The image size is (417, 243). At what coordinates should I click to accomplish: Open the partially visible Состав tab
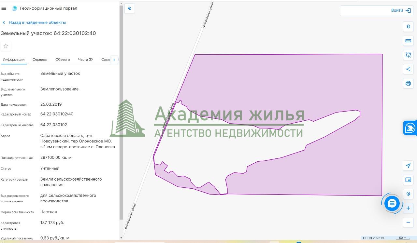106,60
